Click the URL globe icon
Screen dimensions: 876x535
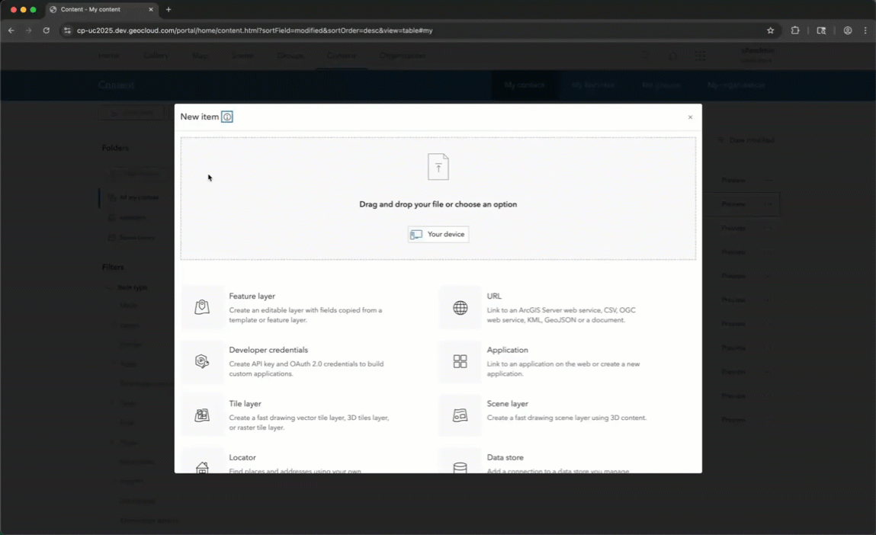point(460,306)
